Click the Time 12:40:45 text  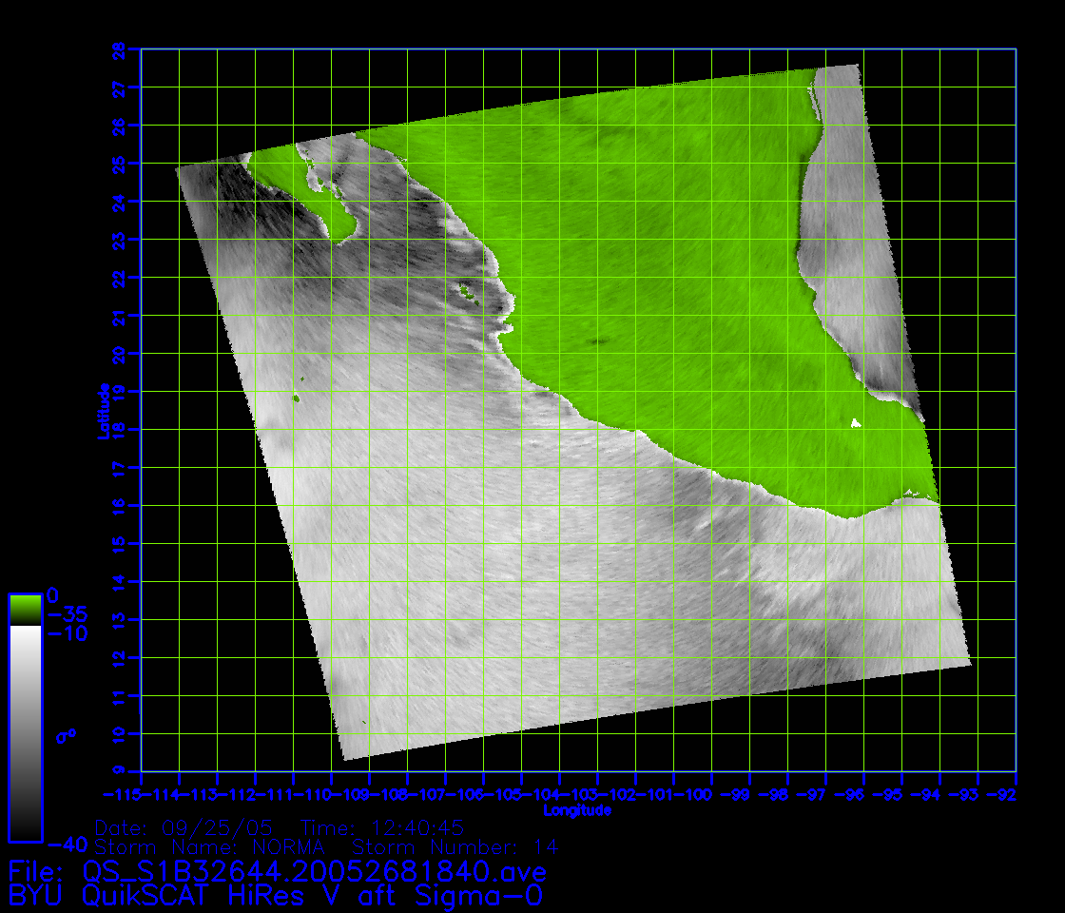pyautogui.click(x=382, y=826)
